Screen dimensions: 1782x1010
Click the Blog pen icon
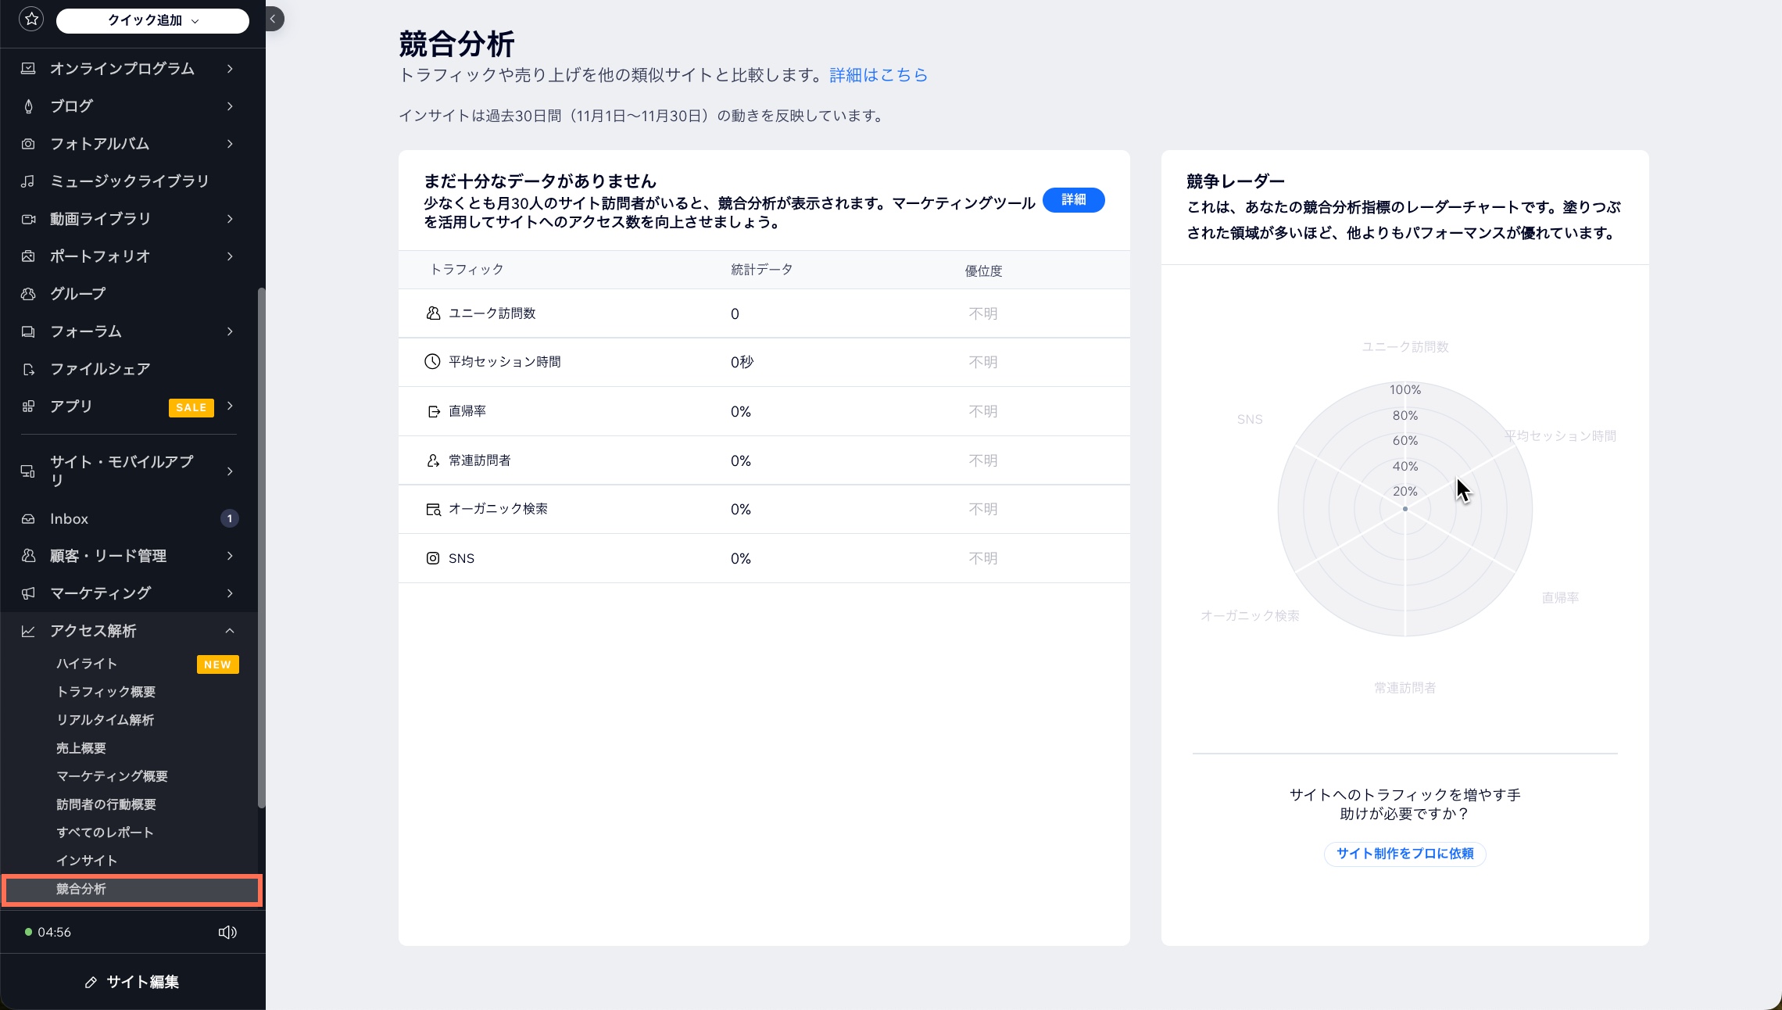tap(28, 106)
